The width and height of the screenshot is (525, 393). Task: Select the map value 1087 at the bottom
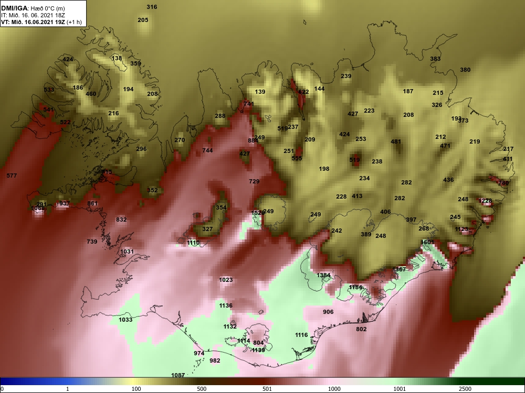click(x=178, y=375)
